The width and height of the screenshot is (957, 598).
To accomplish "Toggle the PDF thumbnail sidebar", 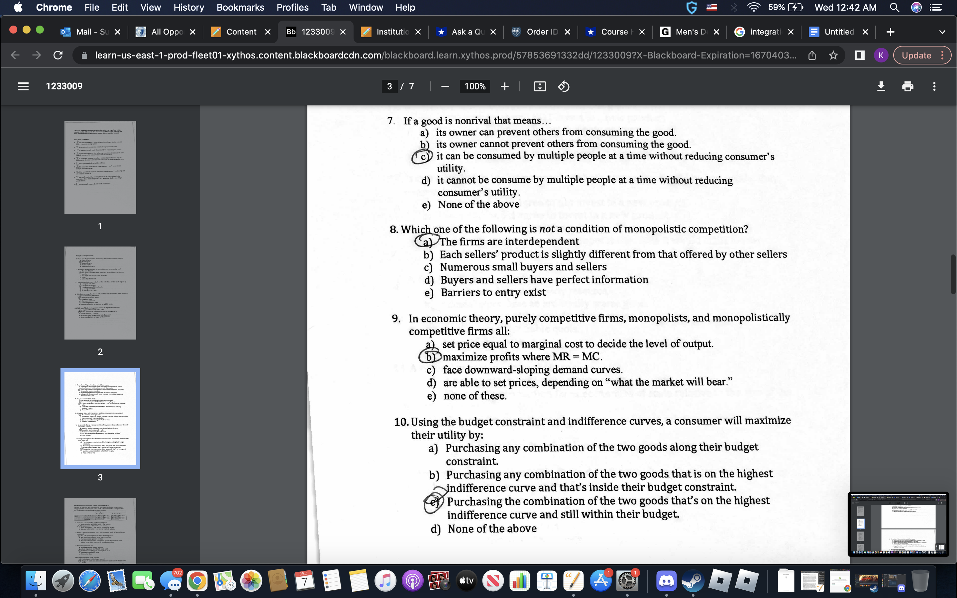I will pos(23,86).
